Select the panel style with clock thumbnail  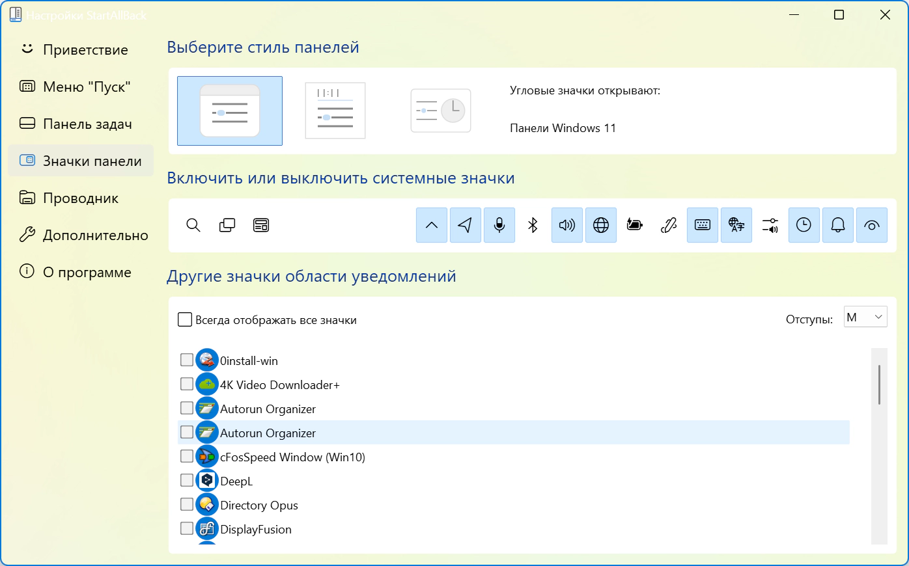tap(441, 111)
